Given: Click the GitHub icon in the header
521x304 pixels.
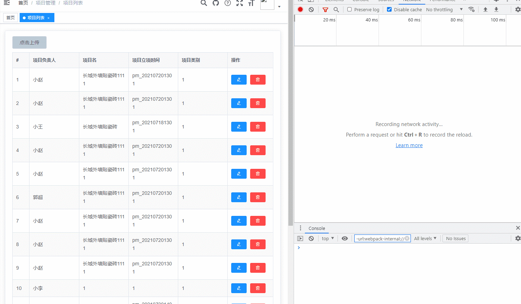Looking at the screenshot, I should click(216, 3).
